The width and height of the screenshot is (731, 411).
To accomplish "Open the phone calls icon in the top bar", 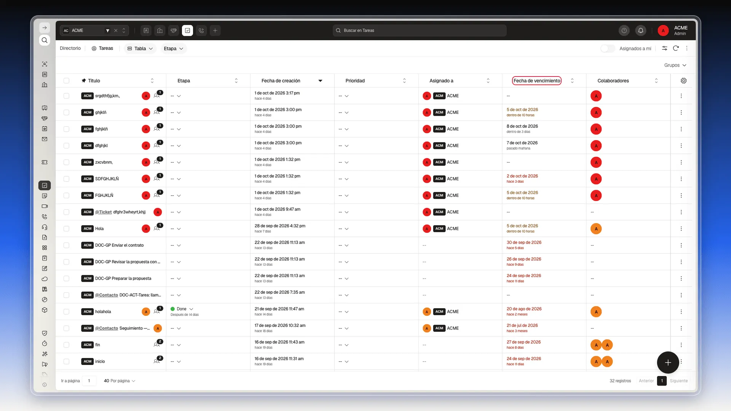I will 201,30.
